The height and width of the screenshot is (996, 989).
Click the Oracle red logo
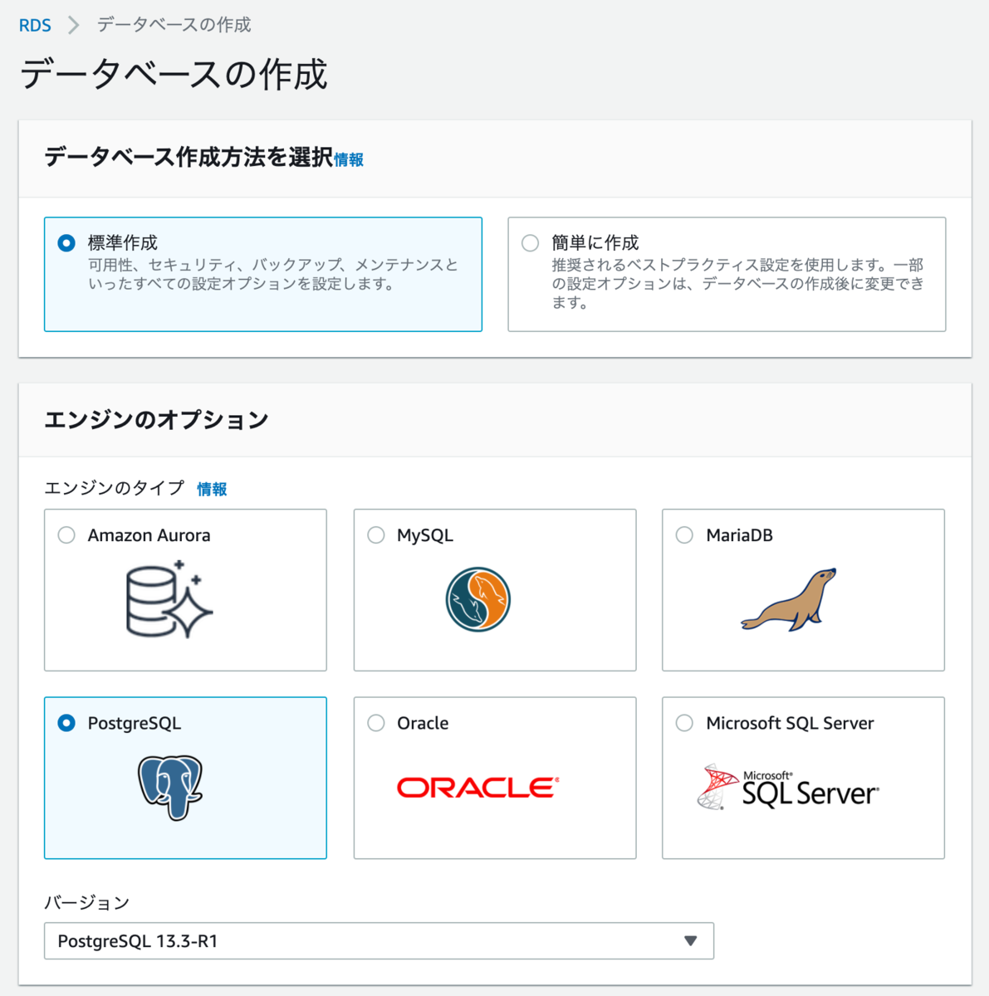pyautogui.click(x=478, y=787)
